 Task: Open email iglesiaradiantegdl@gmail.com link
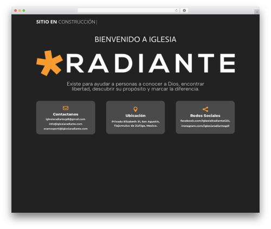66,119
